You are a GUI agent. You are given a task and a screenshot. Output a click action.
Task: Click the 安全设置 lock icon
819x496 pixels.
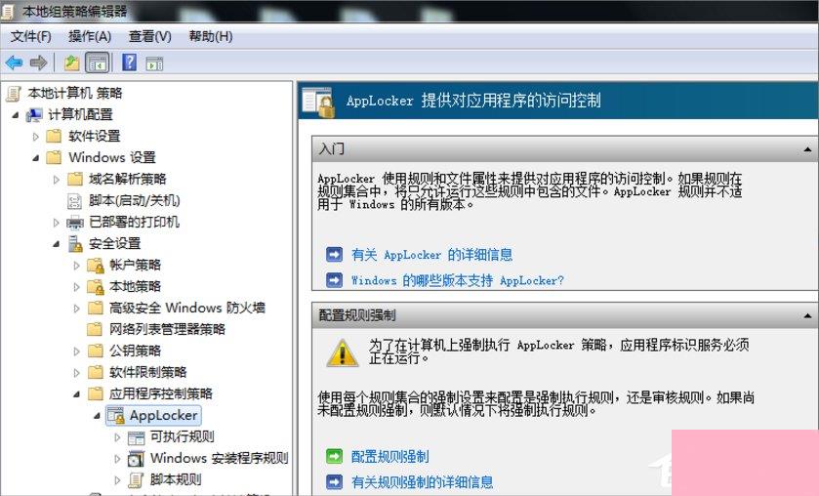point(76,243)
